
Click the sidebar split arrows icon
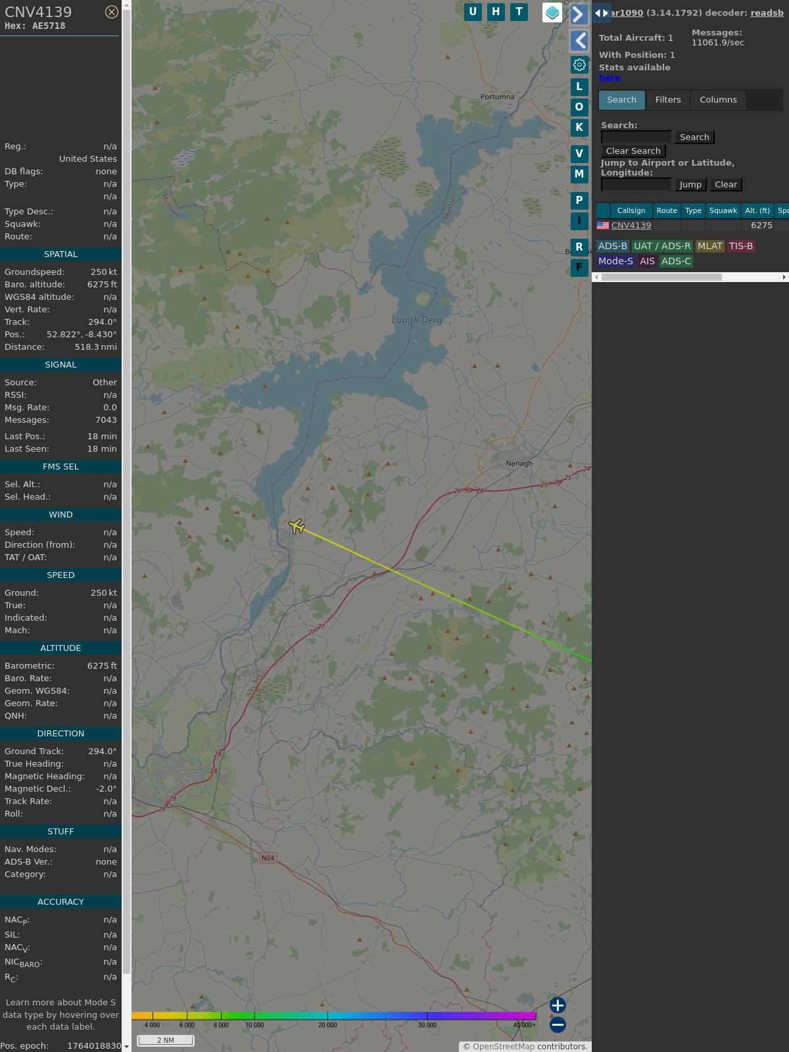tap(602, 12)
